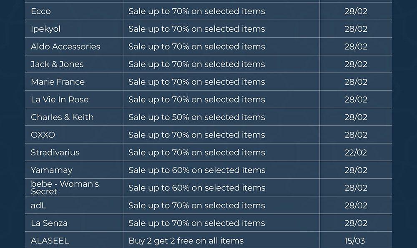
Task: Click the Ecco brand name
Action: click(x=41, y=11)
